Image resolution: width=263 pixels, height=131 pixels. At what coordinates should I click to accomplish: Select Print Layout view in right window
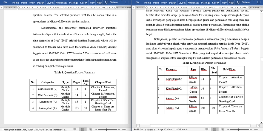[215, 129]
